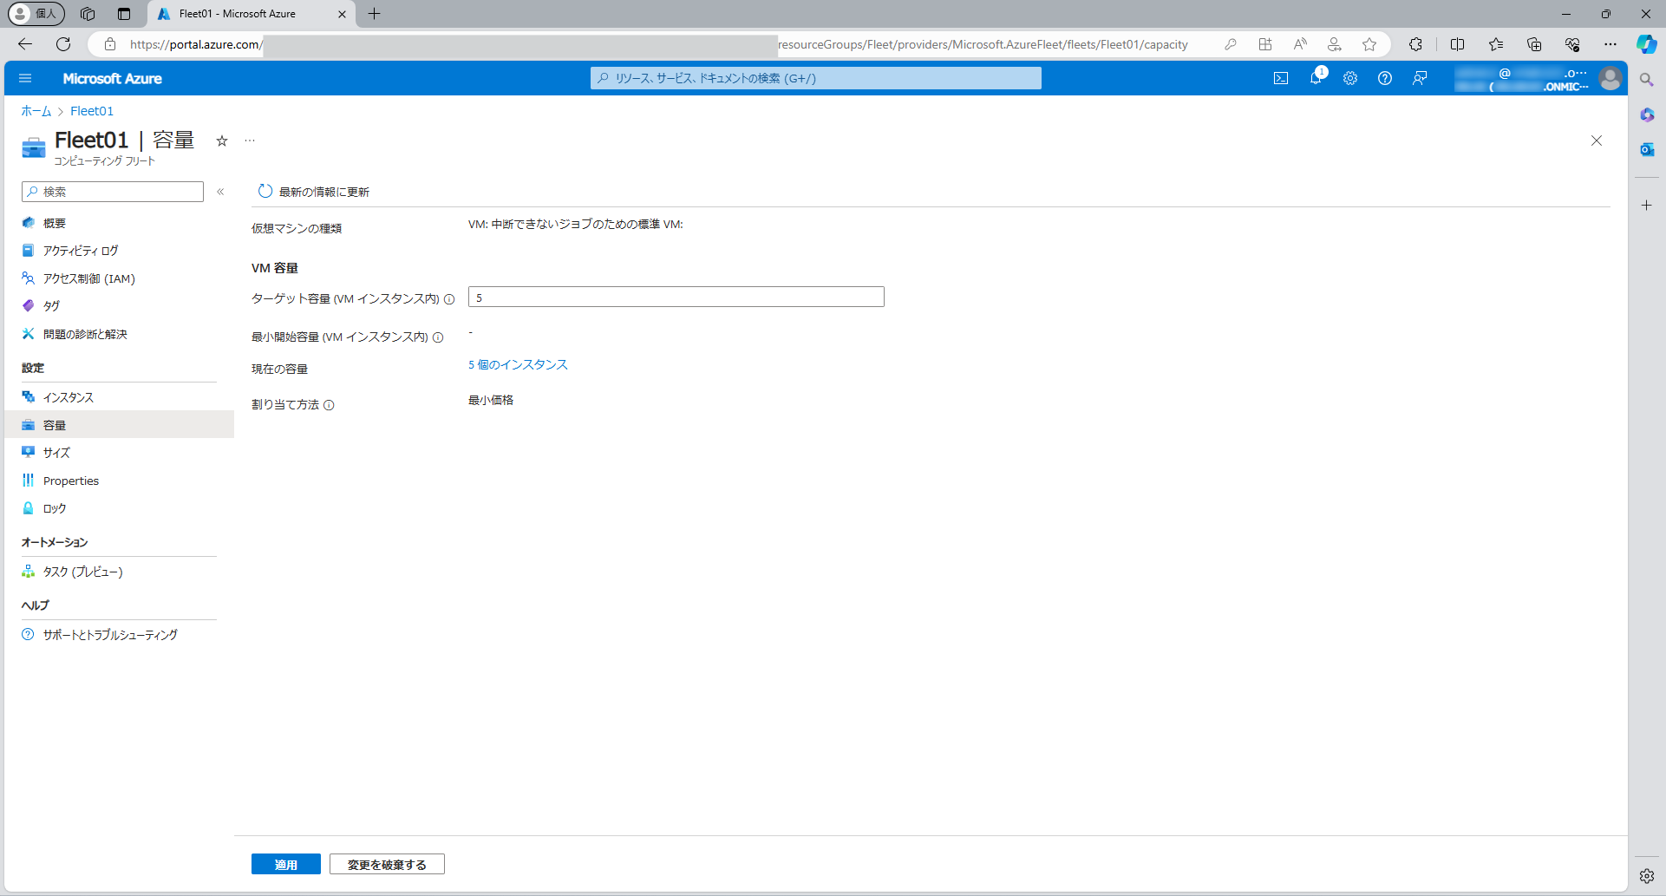Close the Fleet01 - Microsoft Azure tab
This screenshot has width=1666, height=896.
pos(342,14)
